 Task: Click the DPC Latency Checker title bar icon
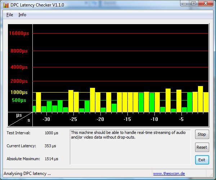coord(5,5)
